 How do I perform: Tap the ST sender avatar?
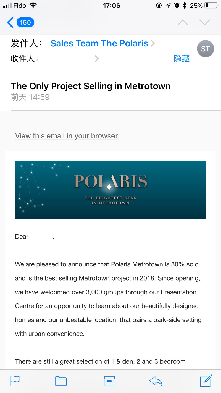205,49
